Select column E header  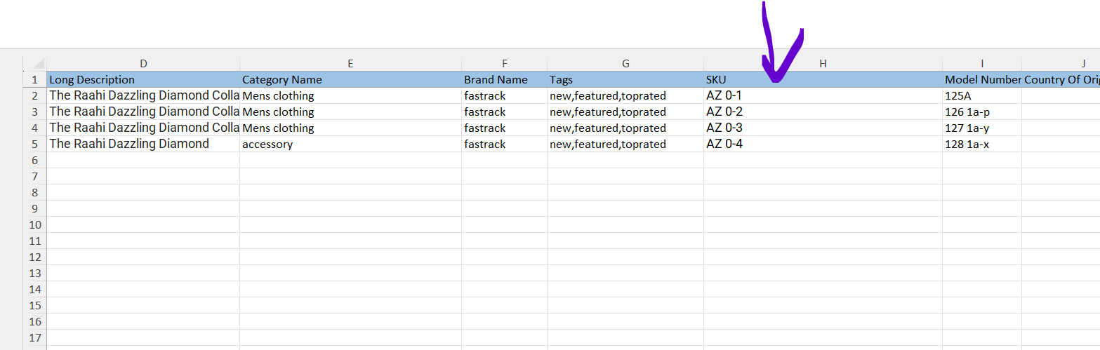pos(350,64)
